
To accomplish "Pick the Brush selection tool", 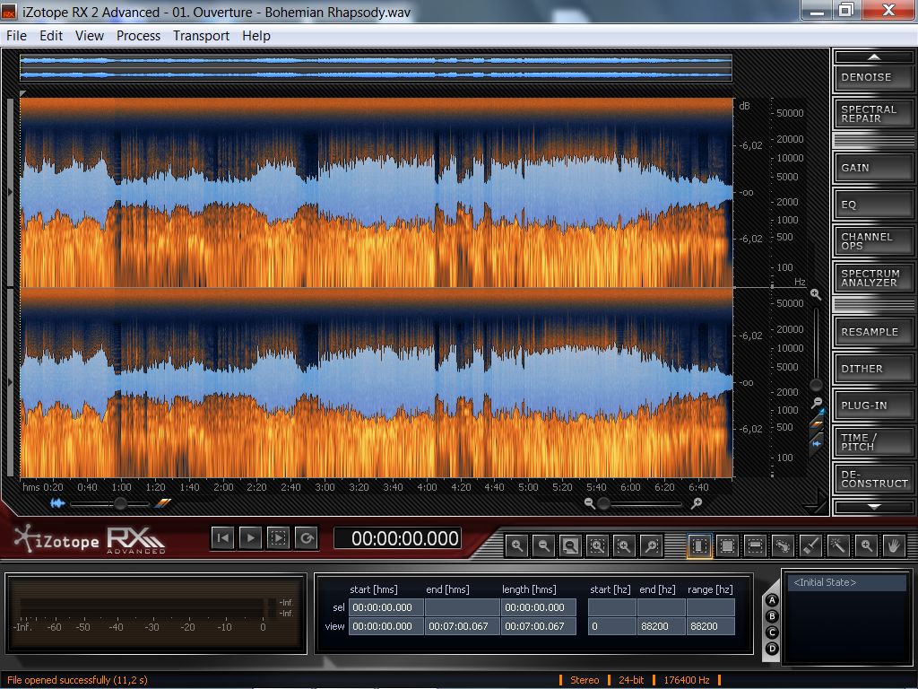I will pos(810,545).
